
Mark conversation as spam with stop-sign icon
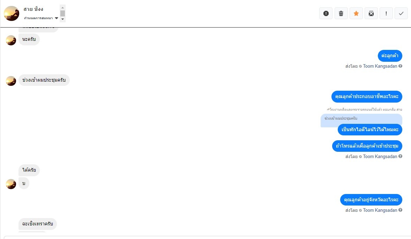point(326,13)
